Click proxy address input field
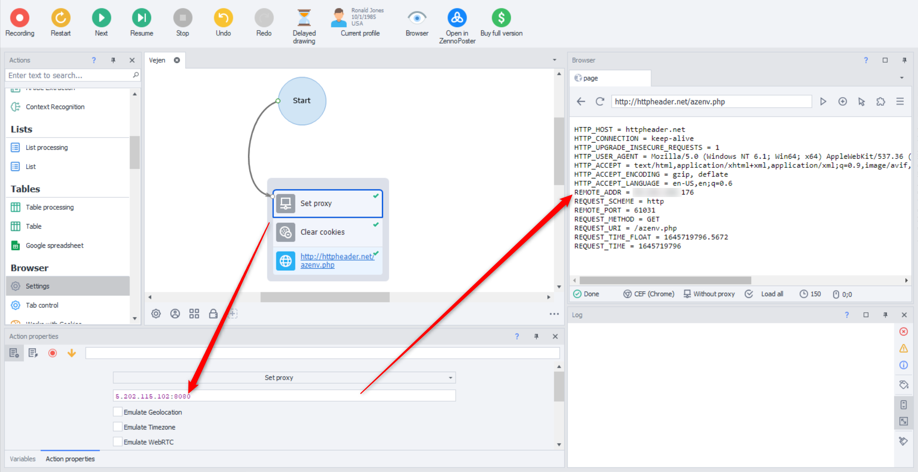 (x=284, y=396)
